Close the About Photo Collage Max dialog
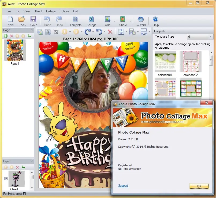216x198 pixels. [x=207, y=103]
